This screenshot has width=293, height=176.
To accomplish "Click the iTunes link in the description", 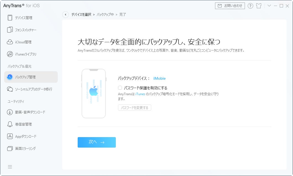I will (x=140, y=94).
